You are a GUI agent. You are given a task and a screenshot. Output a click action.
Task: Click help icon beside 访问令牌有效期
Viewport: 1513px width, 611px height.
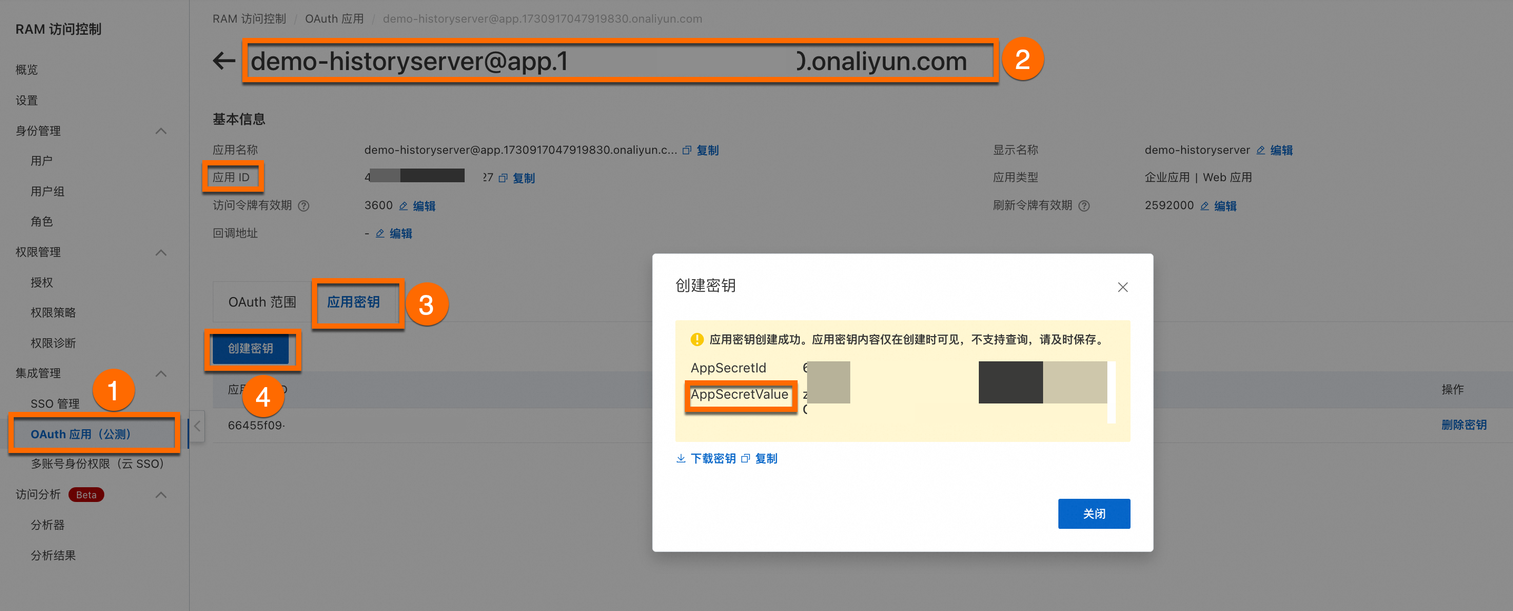(x=303, y=205)
